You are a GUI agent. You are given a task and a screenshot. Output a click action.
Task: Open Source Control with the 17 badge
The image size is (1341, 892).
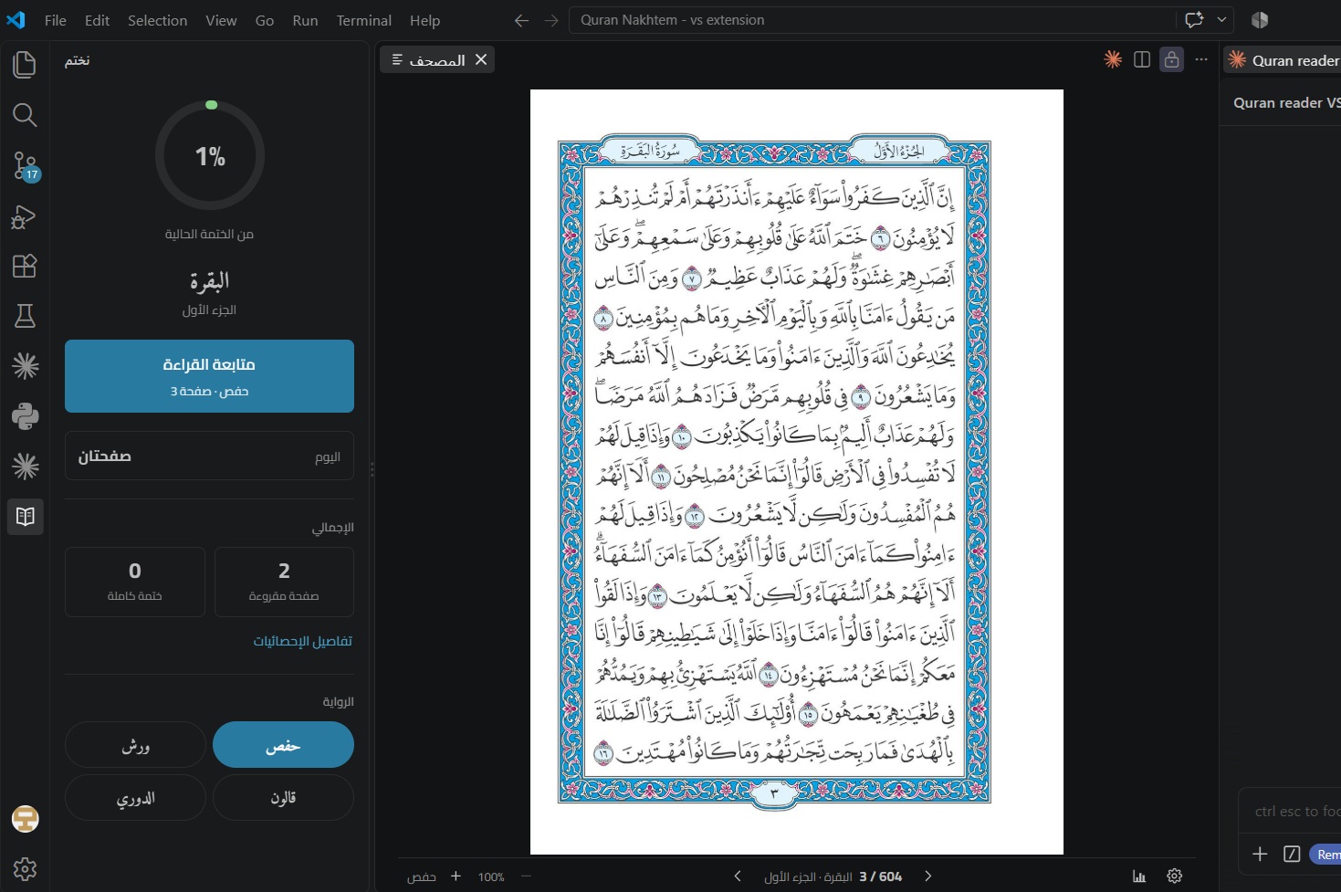point(25,165)
